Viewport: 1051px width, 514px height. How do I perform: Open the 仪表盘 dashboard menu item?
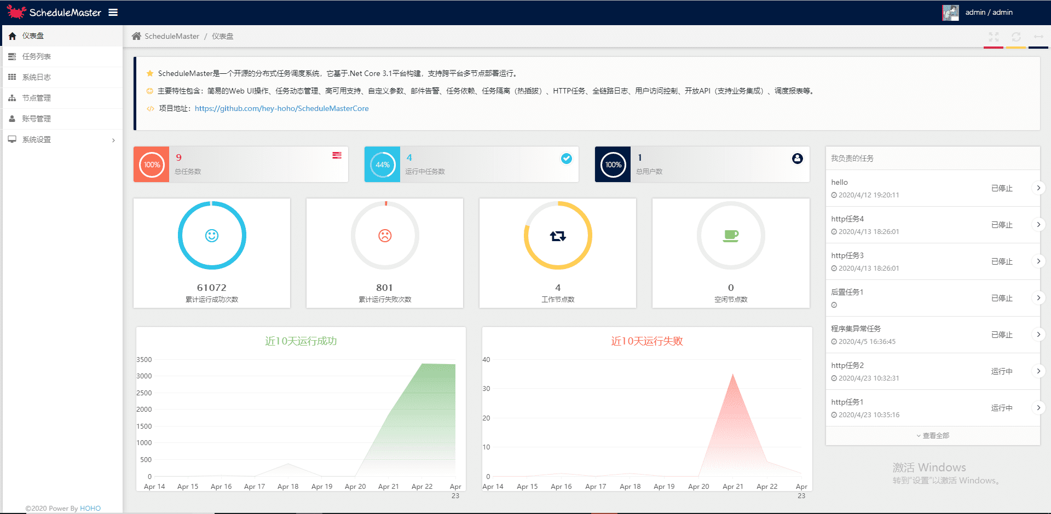pyautogui.click(x=62, y=36)
